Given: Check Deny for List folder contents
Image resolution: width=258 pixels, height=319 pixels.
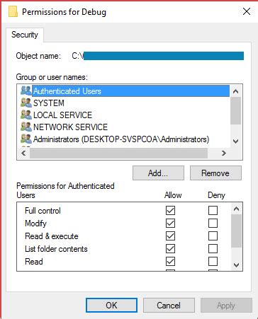Looking at the screenshot, I should (x=213, y=248).
